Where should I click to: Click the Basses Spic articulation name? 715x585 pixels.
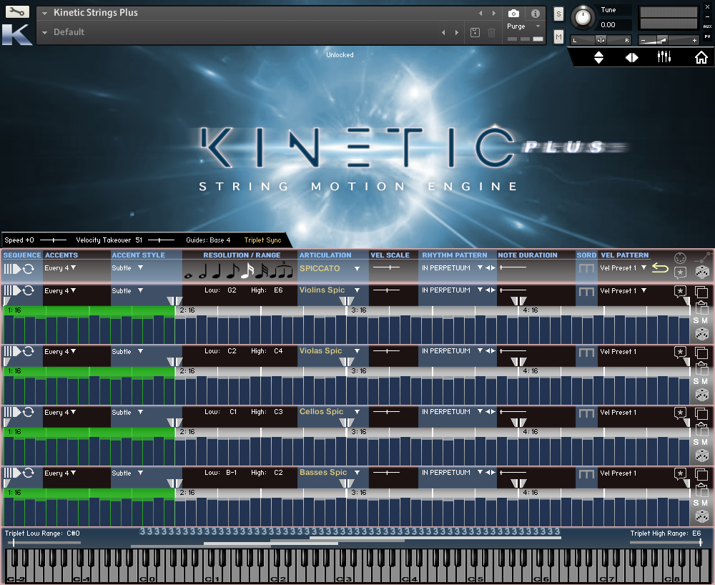point(322,473)
